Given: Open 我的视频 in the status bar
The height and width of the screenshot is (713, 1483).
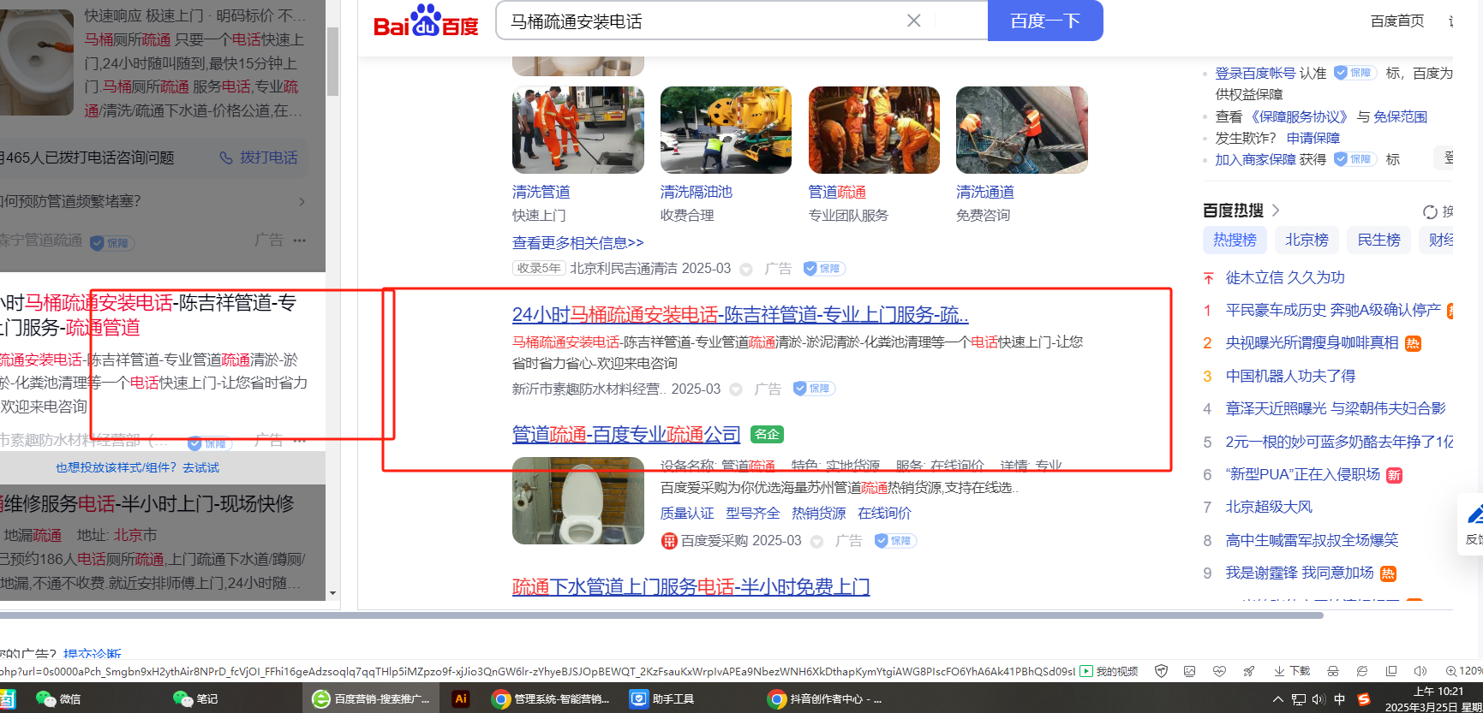Looking at the screenshot, I should click(x=1109, y=671).
